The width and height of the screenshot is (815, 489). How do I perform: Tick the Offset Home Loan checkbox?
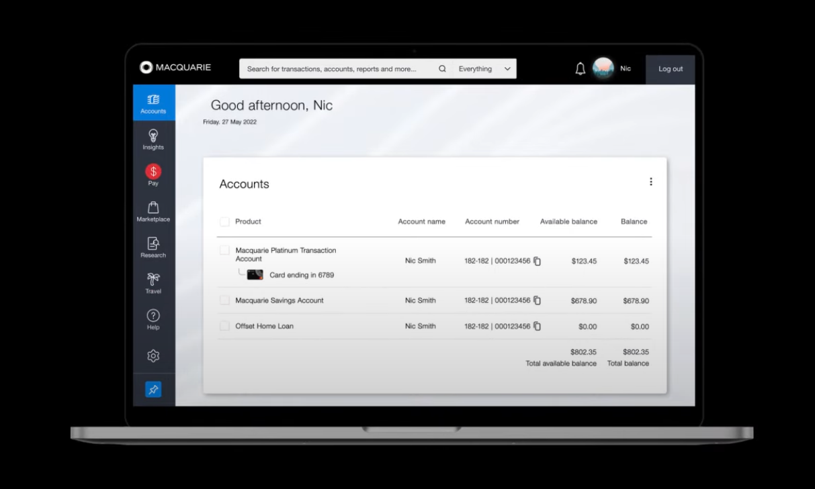pyautogui.click(x=224, y=326)
